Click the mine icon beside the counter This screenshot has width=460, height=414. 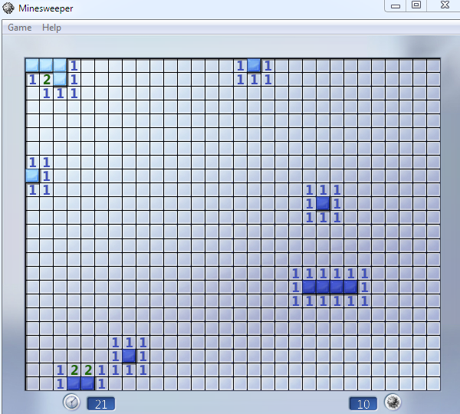point(393,402)
